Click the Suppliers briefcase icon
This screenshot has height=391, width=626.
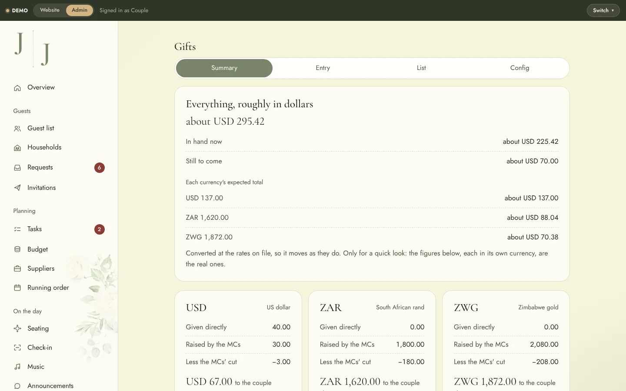[x=17, y=268]
